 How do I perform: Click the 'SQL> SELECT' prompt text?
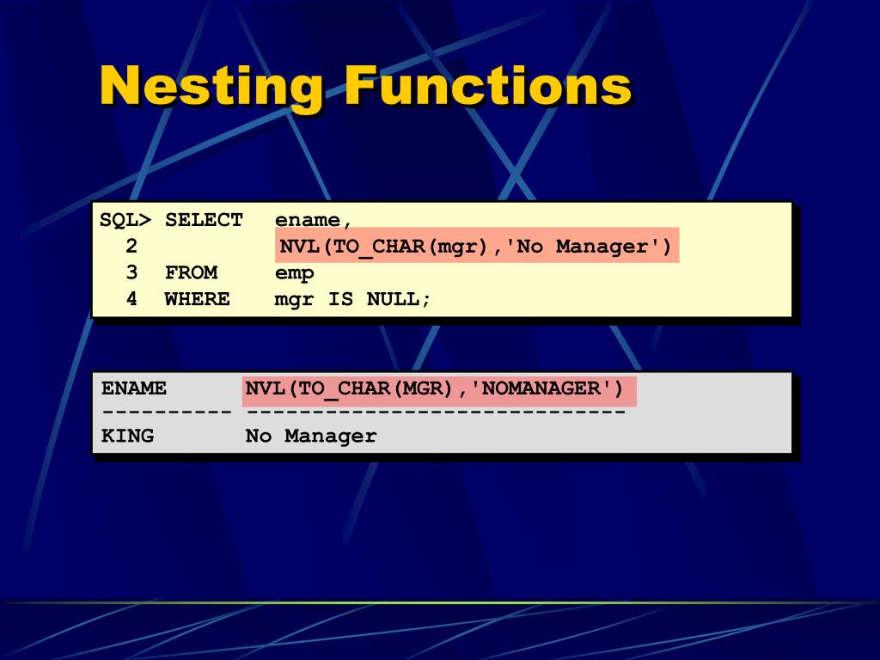click(171, 219)
